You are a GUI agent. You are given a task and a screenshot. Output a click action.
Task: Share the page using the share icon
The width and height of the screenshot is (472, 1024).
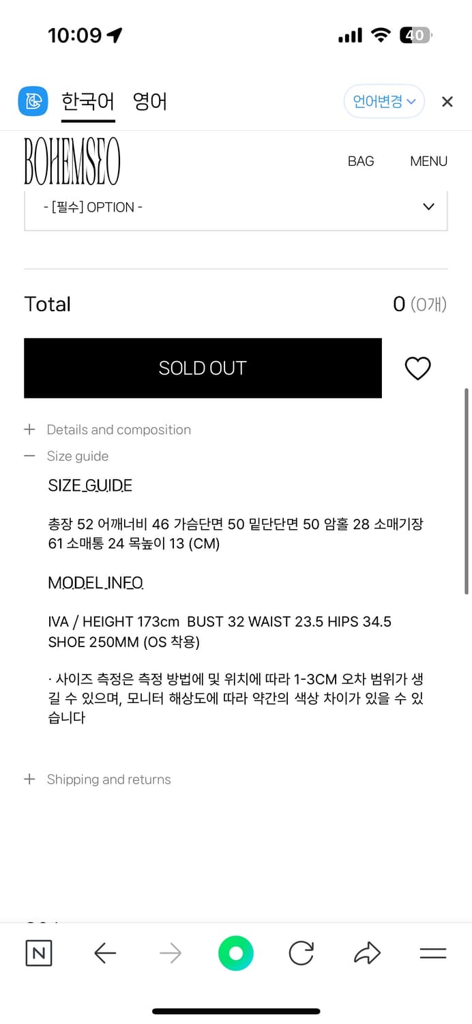tap(367, 954)
